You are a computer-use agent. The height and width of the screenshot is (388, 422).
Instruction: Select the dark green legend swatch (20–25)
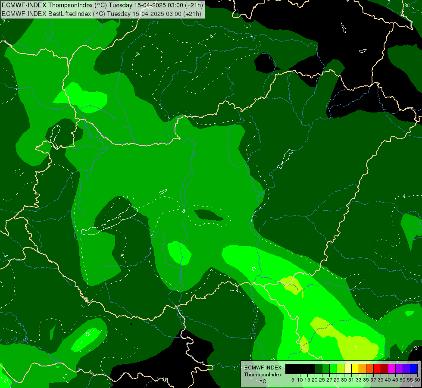coord(319,369)
